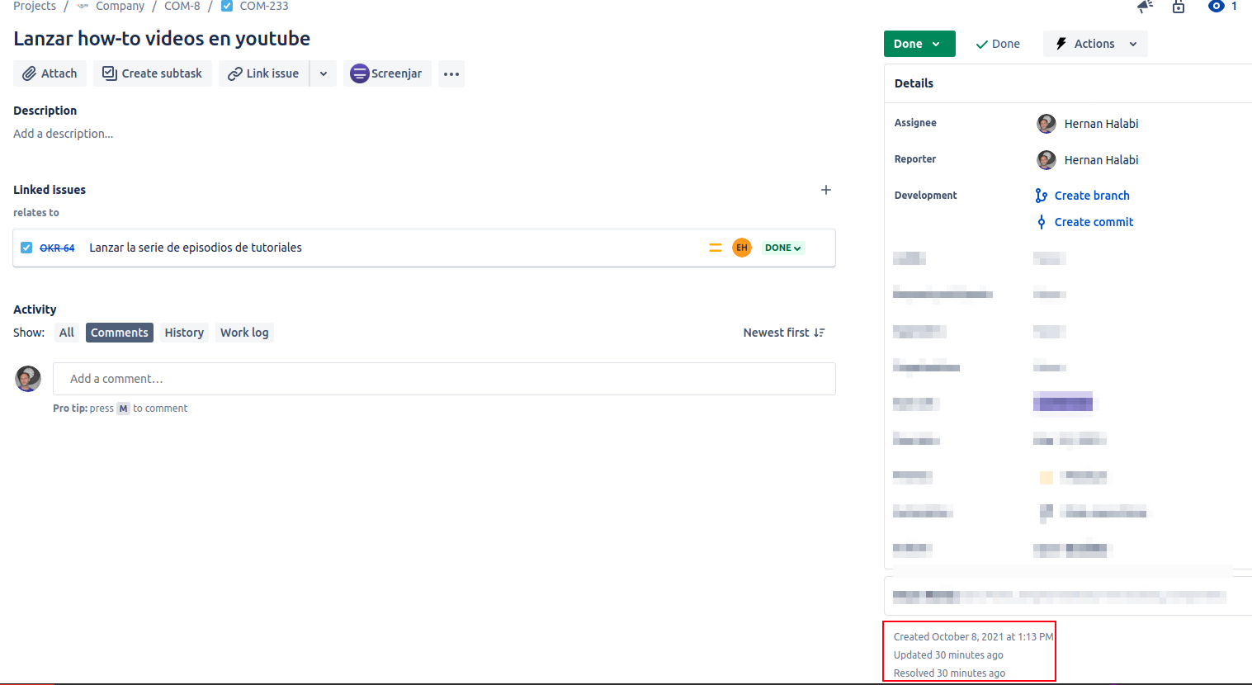Create a subtask for this issue
The height and width of the screenshot is (685, 1252).
pos(153,73)
